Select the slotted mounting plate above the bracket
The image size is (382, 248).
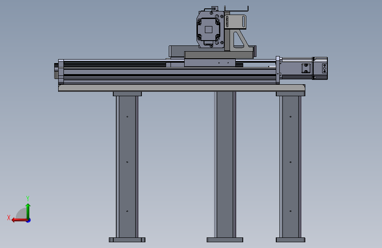tap(235, 22)
